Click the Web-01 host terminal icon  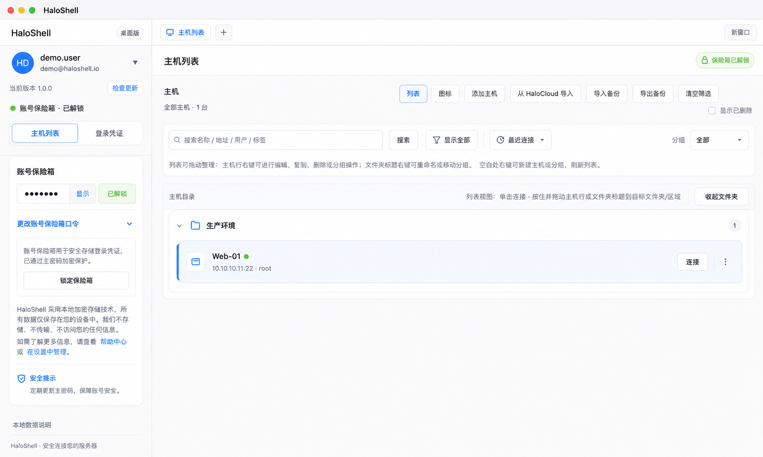(x=196, y=262)
